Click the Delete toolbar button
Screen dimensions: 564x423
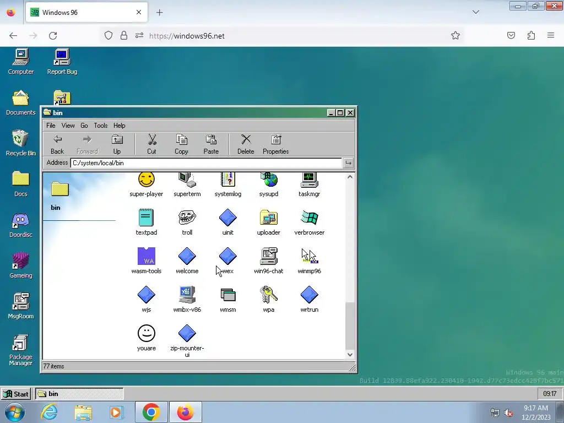pos(246,144)
